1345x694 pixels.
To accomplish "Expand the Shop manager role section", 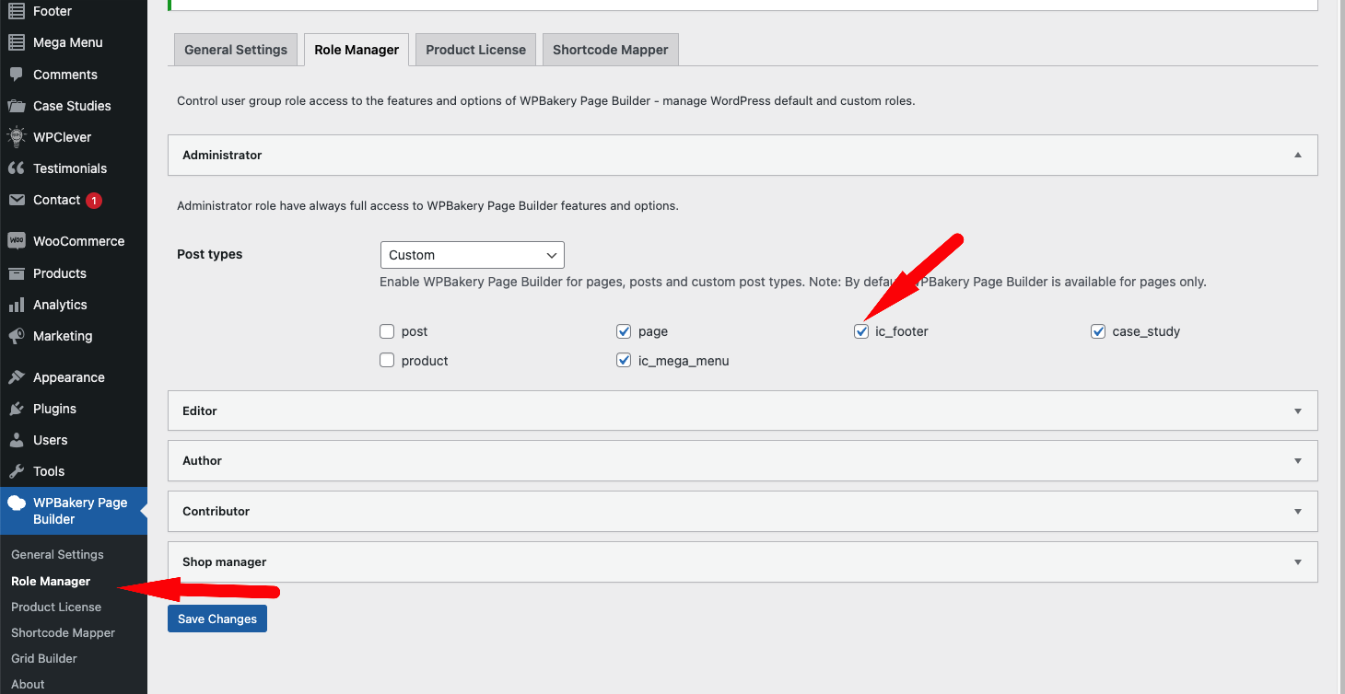I will point(743,561).
